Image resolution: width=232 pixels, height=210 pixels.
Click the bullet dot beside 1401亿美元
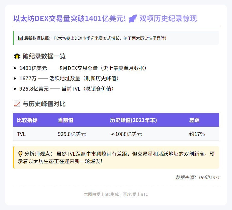[15, 68]
